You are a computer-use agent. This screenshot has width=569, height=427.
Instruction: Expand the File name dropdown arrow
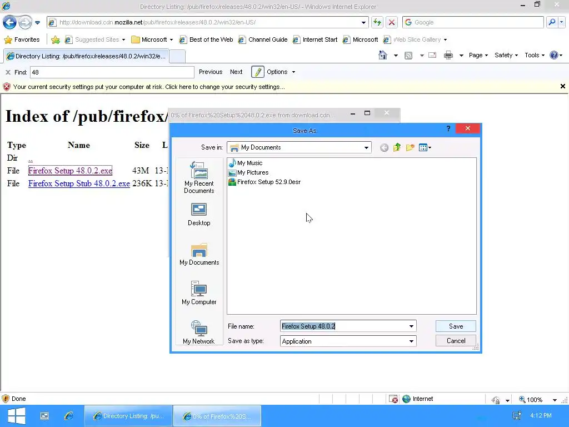[412, 326]
